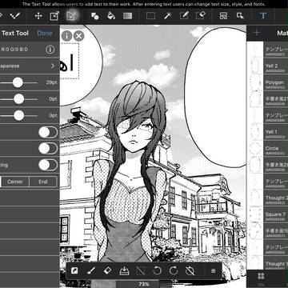Select the Selection Eraser tool

coord(200,16)
